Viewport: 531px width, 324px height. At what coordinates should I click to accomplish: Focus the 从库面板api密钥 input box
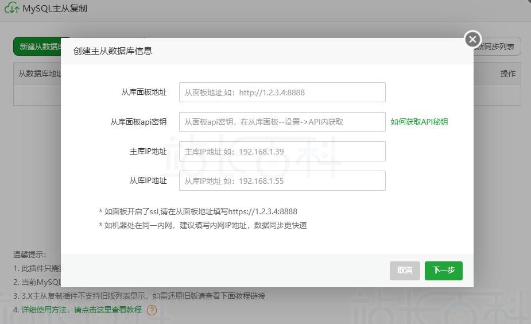pos(282,122)
